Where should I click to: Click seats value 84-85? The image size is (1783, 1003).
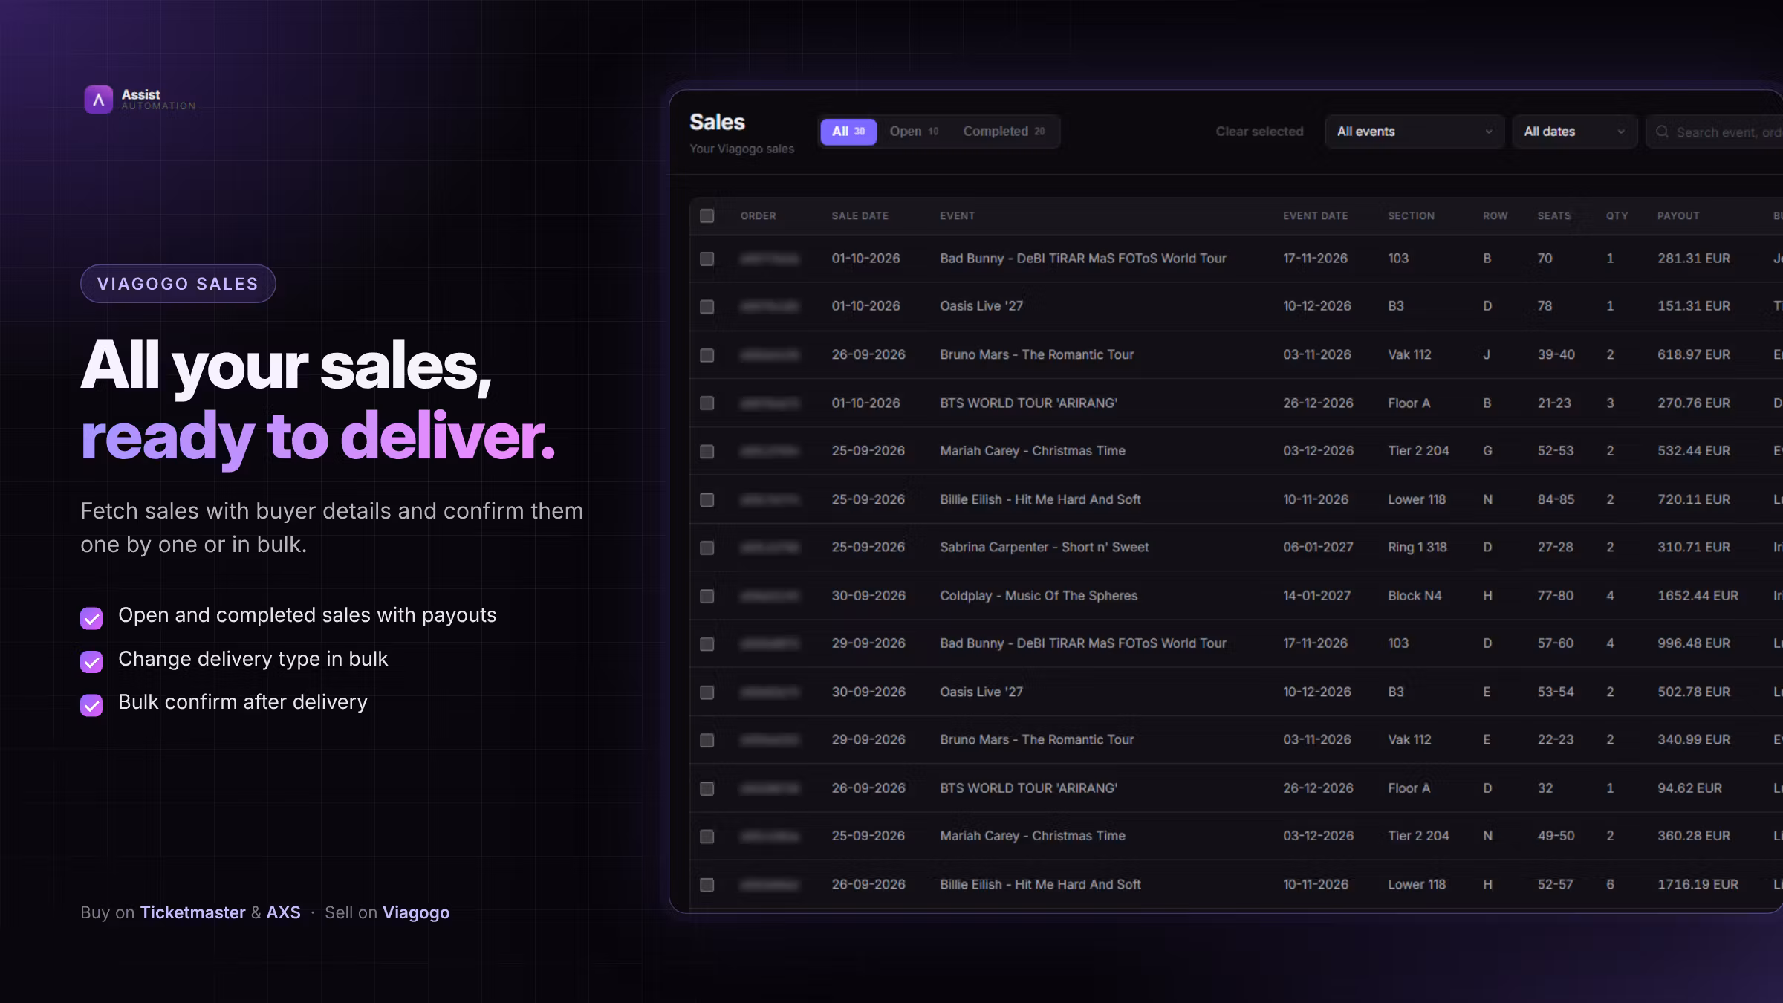click(x=1556, y=499)
